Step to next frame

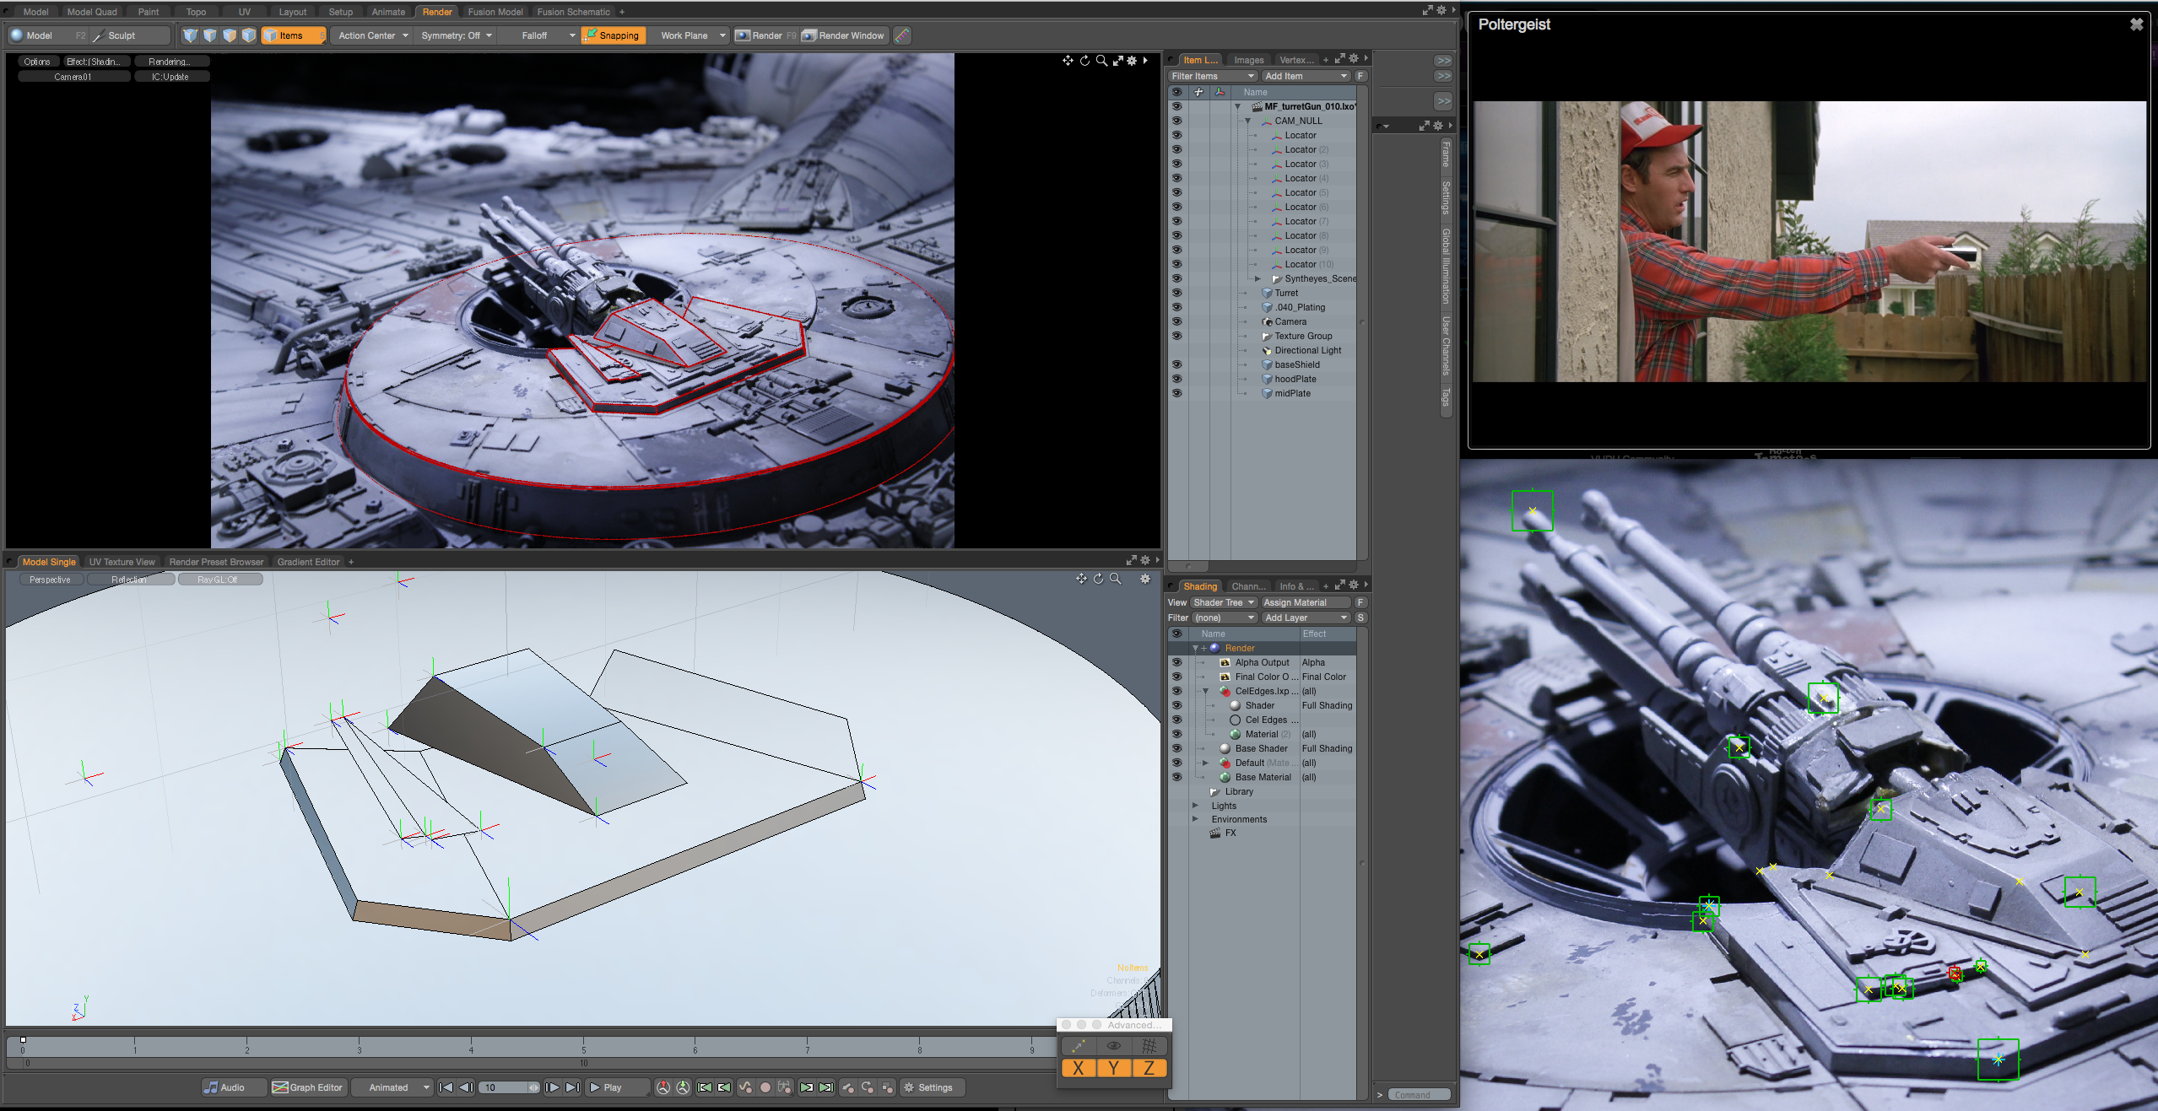(x=553, y=1087)
